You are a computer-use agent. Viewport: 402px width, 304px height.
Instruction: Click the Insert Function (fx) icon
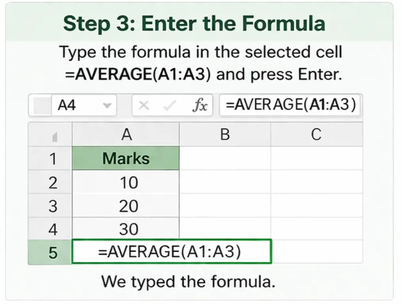click(x=202, y=105)
